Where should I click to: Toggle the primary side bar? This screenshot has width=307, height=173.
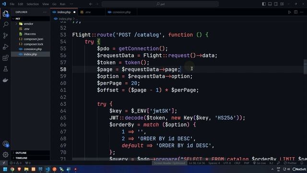coord(264,4)
